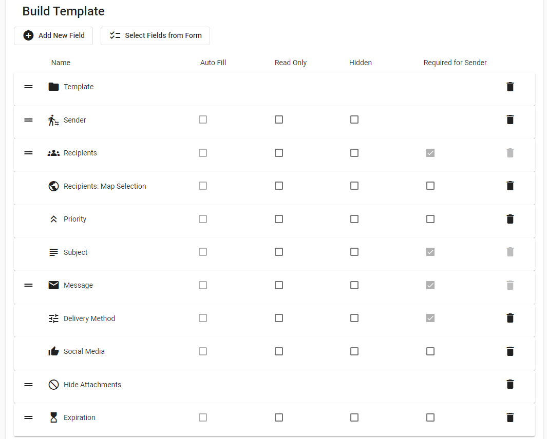
Task: Click the disabled trash icon for Recipients
Action: 510,153
